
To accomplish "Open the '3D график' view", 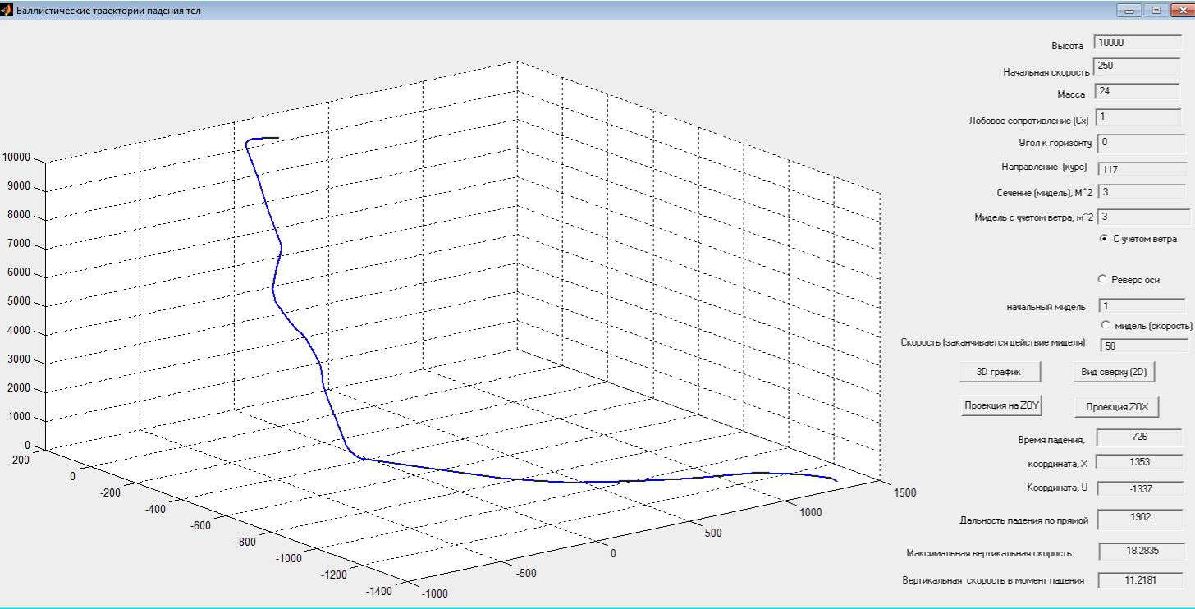I will (x=1000, y=371).
